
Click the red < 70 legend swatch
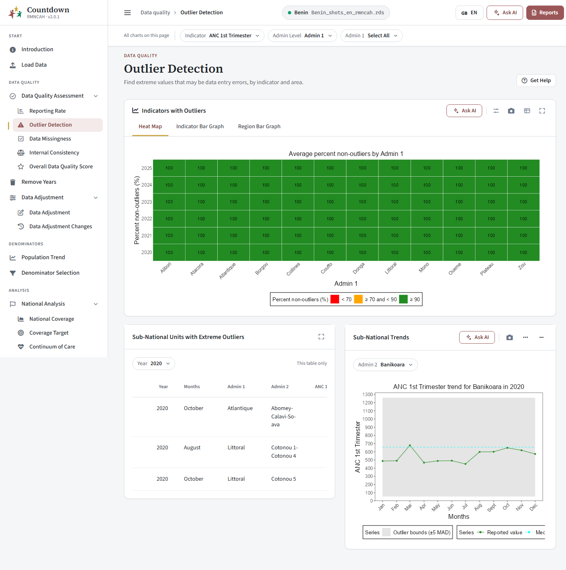[x=335, y=299]
